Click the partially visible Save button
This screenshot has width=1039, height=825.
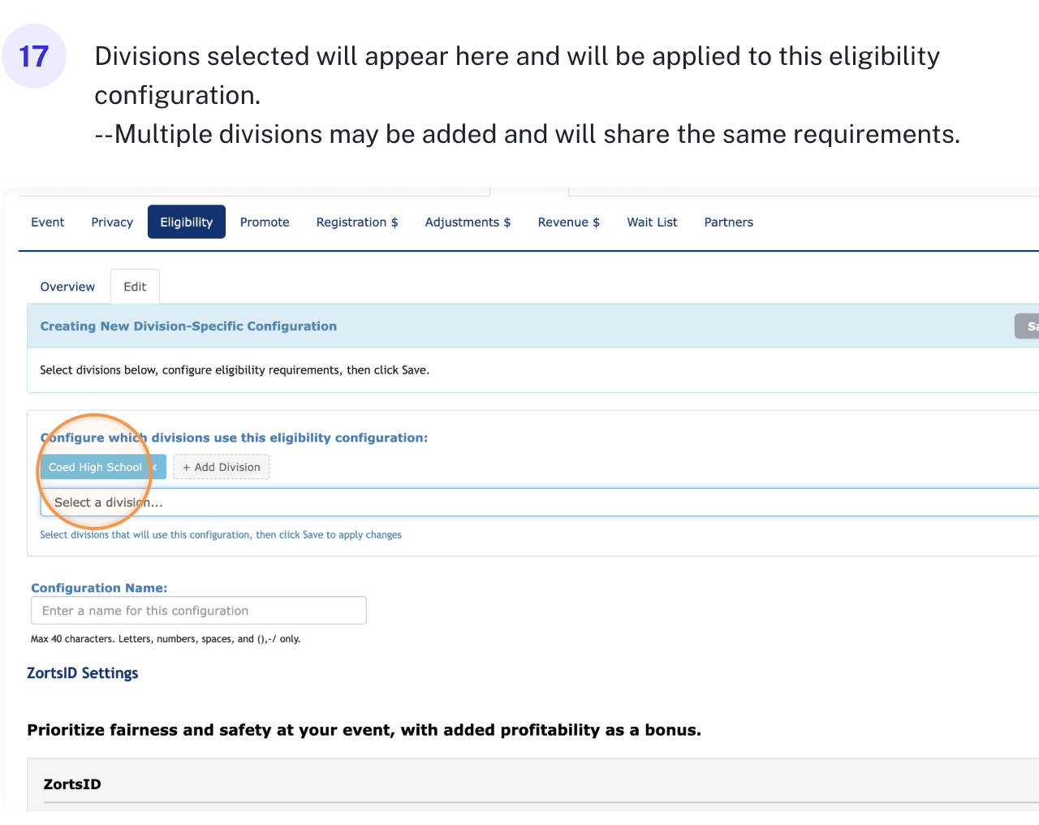click(x=1028, y=326)
